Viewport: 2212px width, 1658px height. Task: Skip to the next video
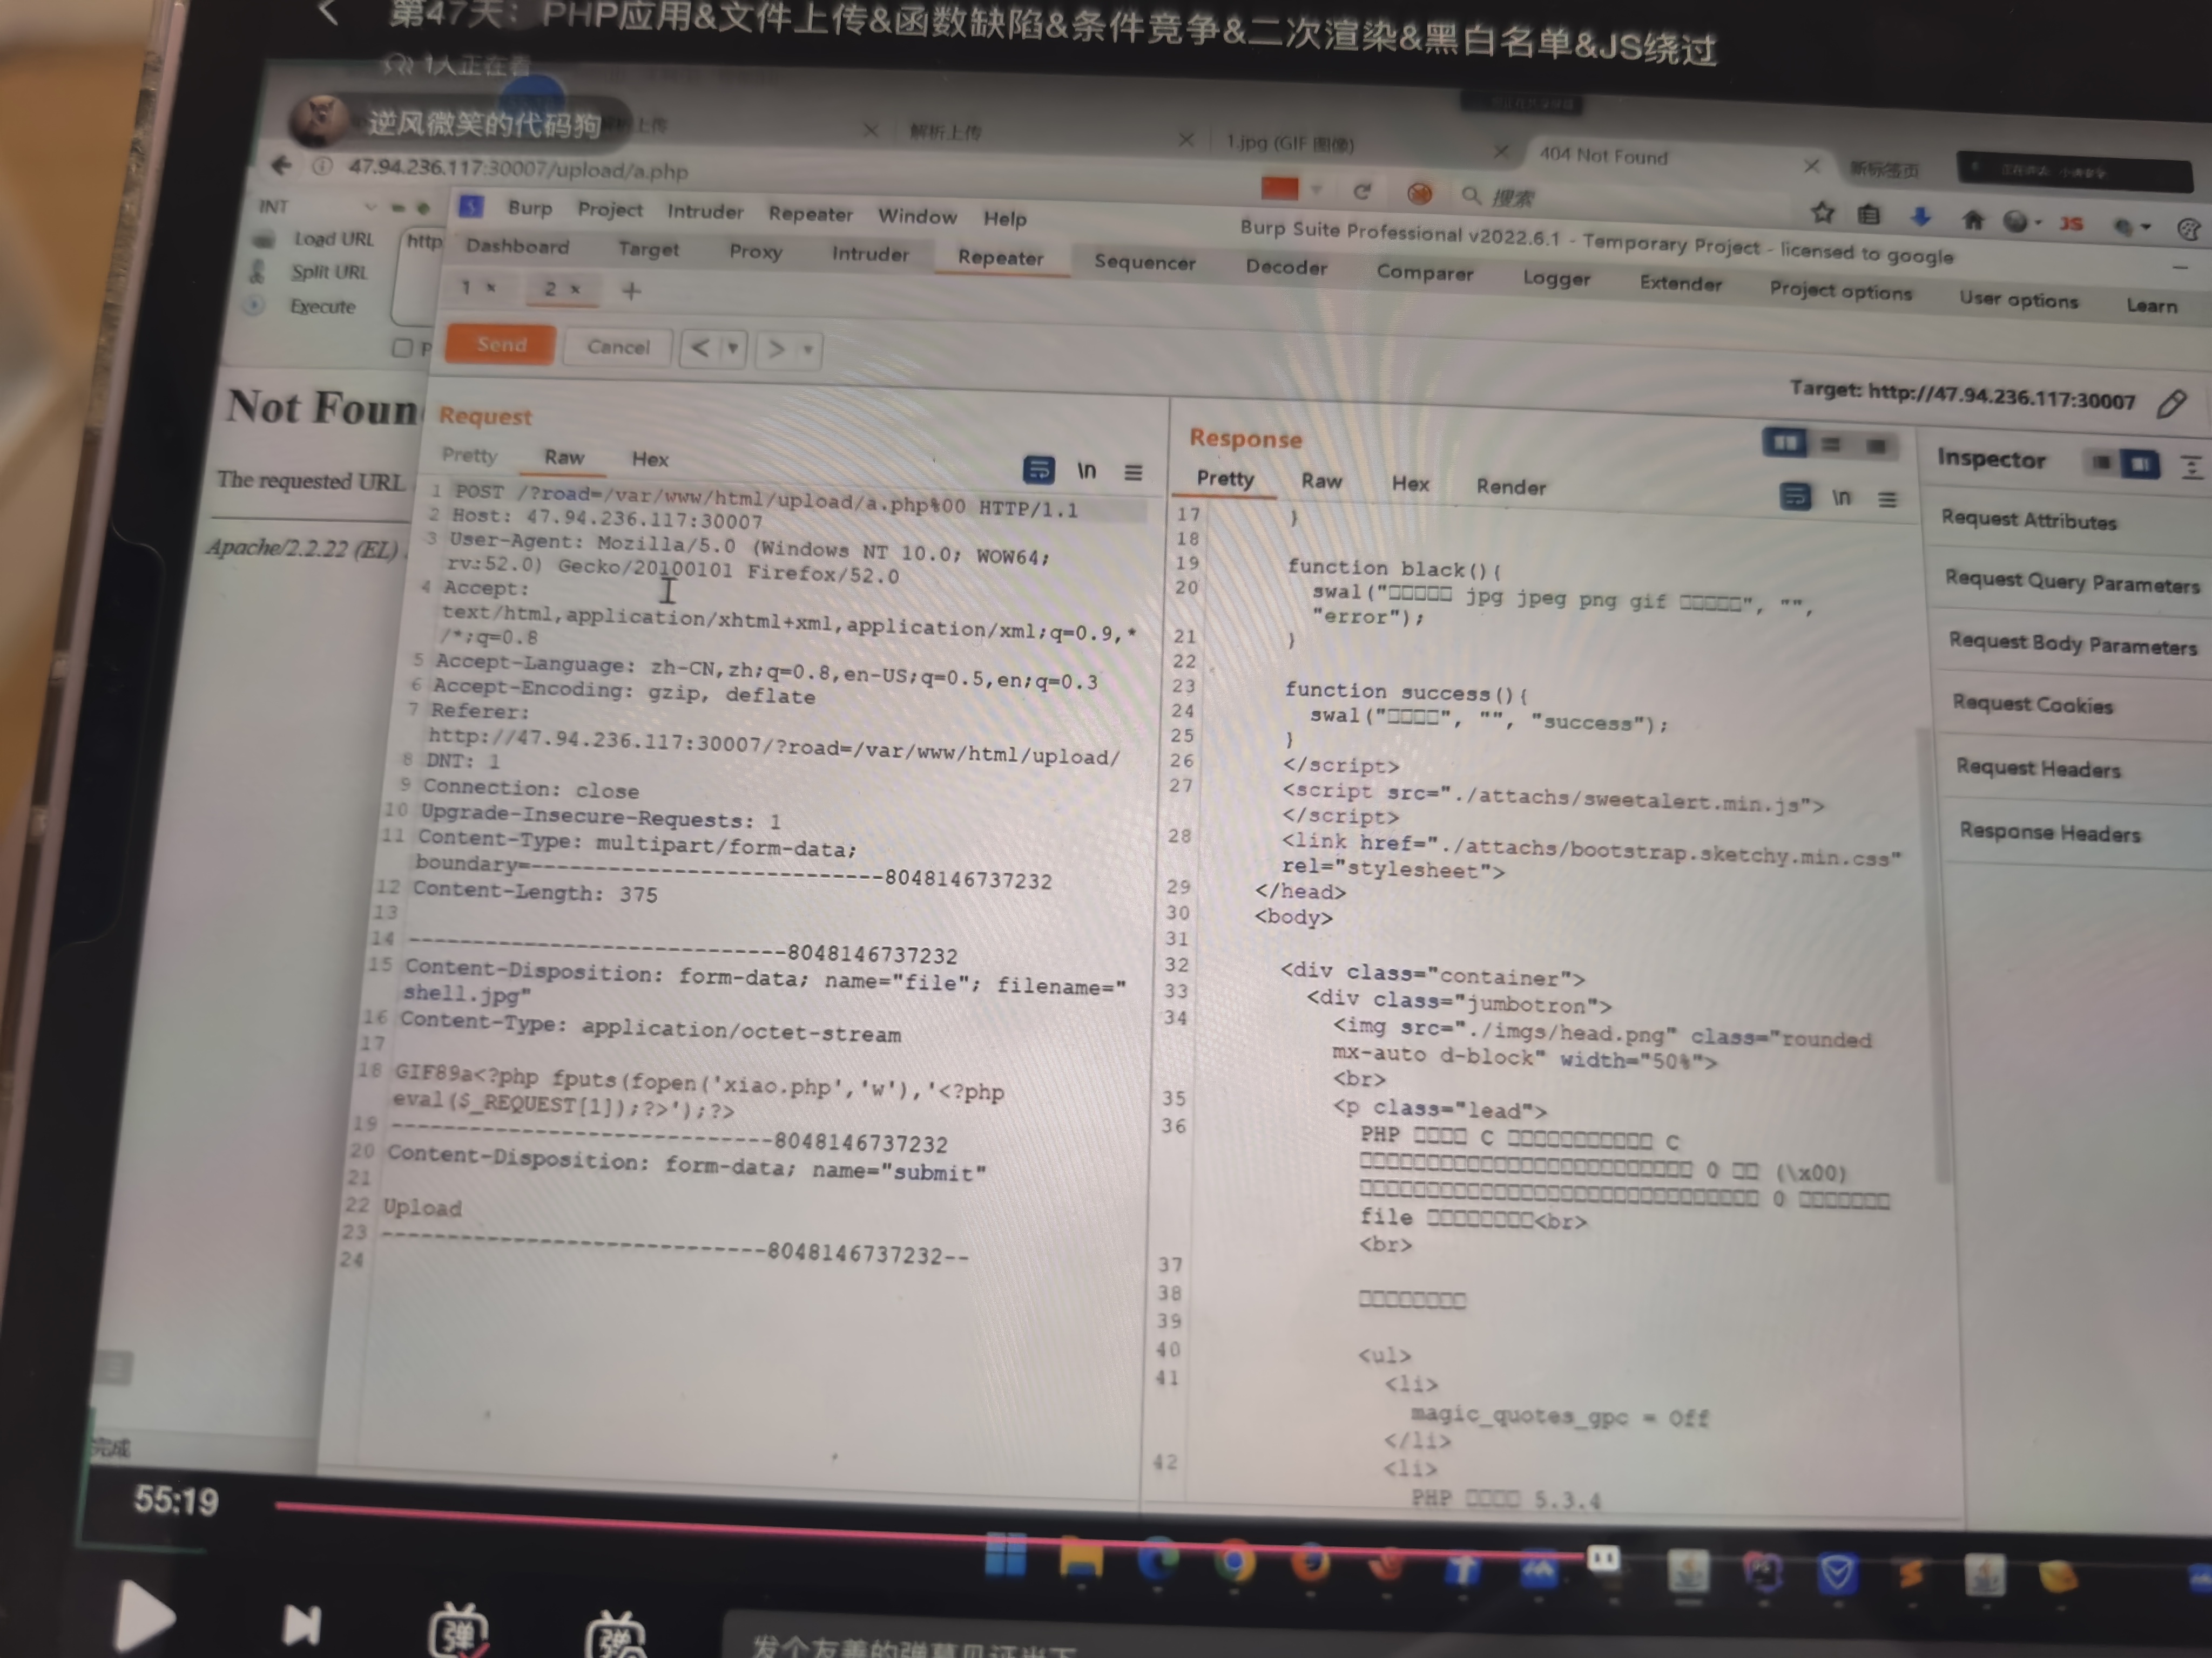(301, 1625)
